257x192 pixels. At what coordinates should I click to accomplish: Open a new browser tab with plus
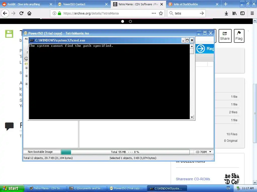click(x=226, y=4)
